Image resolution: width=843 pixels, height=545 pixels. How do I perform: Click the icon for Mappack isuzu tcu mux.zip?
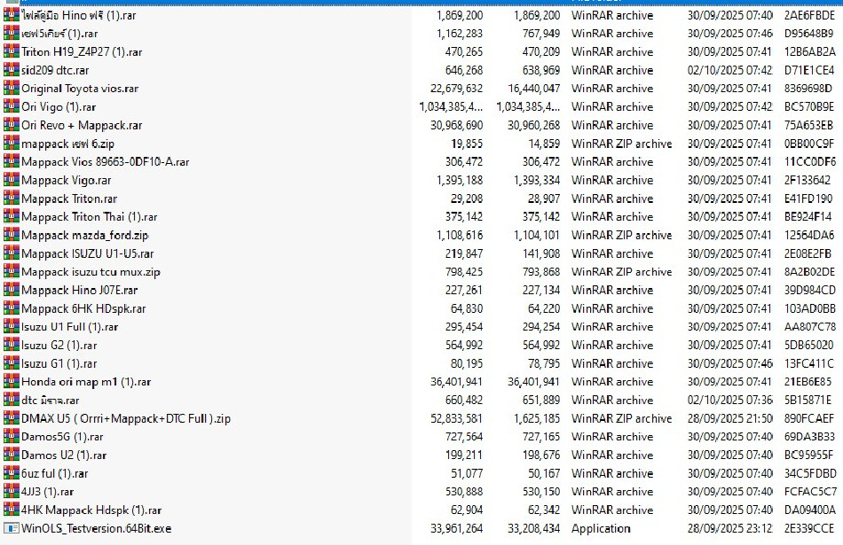tap(11, 272)
